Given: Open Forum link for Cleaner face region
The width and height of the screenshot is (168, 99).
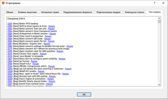Looking at the screenshot, I should tap(43, 54).
